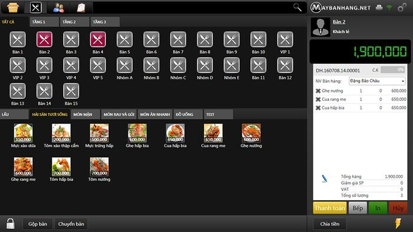Open the settings gears icon
Viewport: 413px width, 232px height.
(x=402, y=8)
